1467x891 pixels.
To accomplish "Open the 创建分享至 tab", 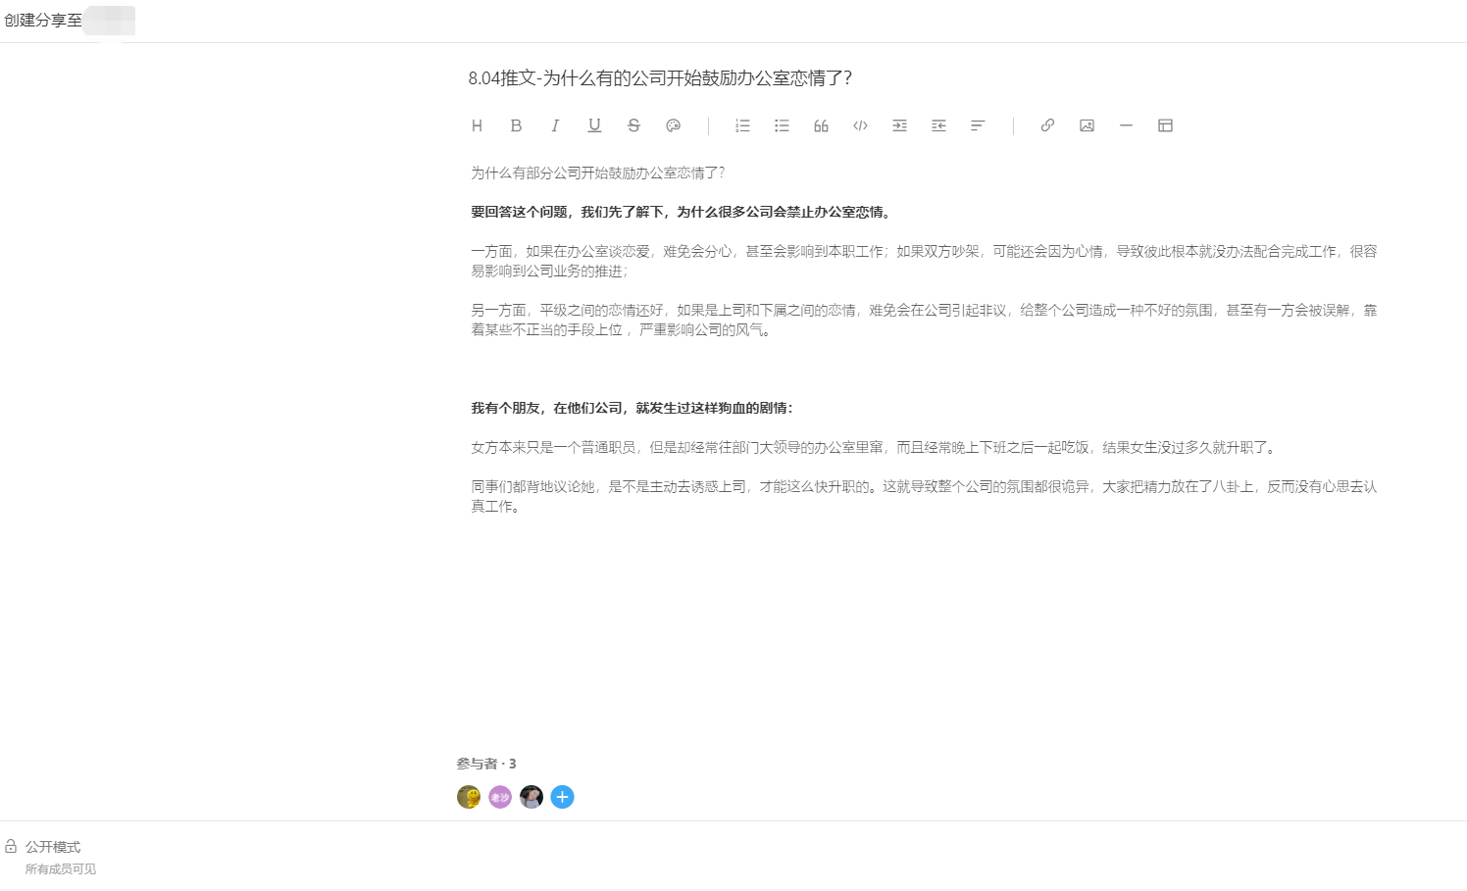I will click(43, 20).
